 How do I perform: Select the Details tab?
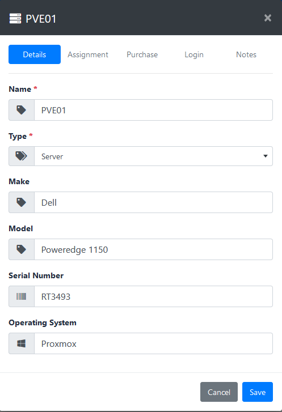(x=35, y=54)
